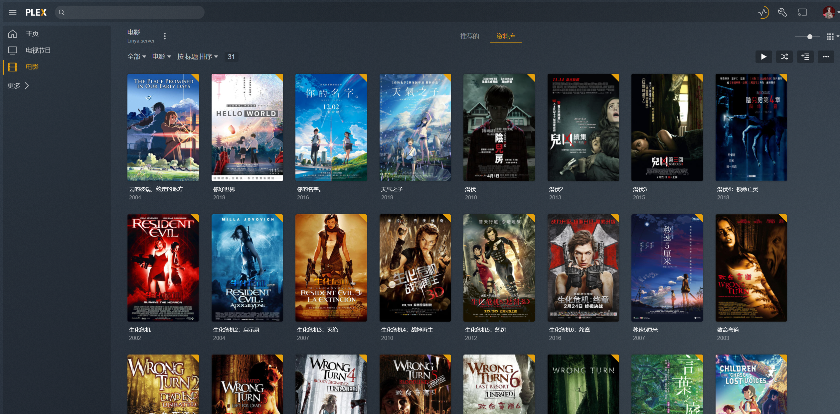Expand 更多 in sidebar

pos(19,86)
